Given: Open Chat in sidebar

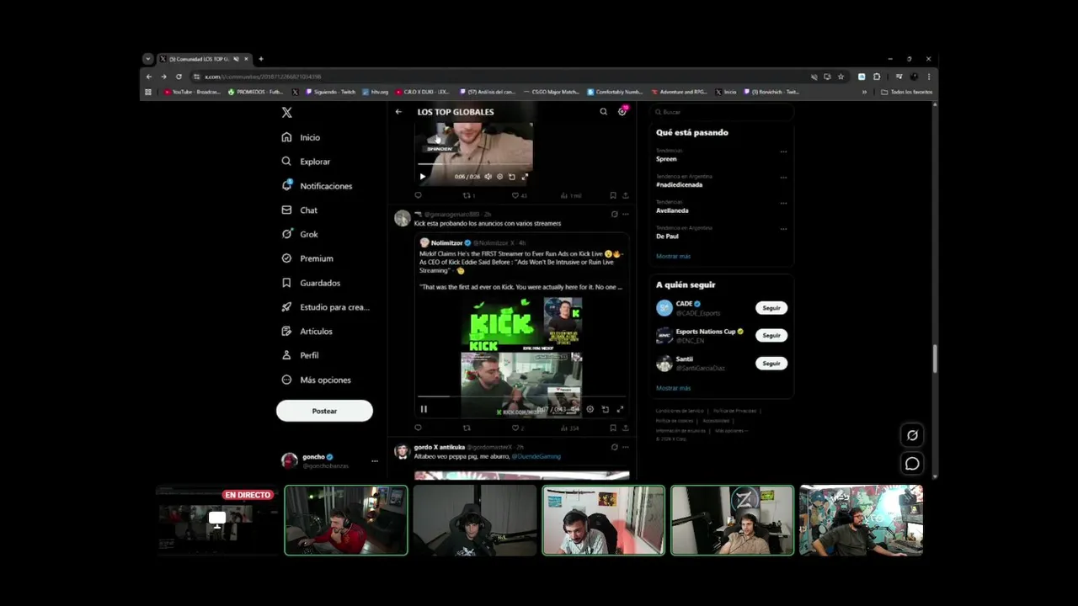Looking at the screenshot, I should coord(299,210).
